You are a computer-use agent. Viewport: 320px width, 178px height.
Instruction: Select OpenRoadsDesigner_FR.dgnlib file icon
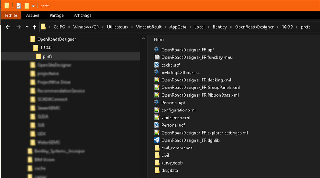157,140
